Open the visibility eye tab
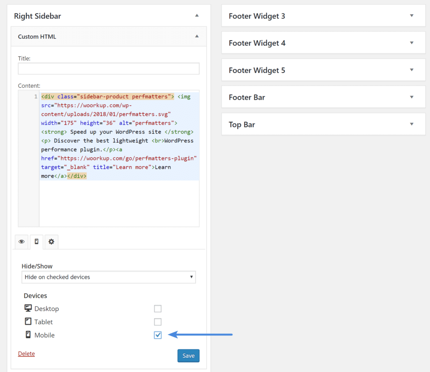This screenshot has width=430, height=372. pos(21,241)
